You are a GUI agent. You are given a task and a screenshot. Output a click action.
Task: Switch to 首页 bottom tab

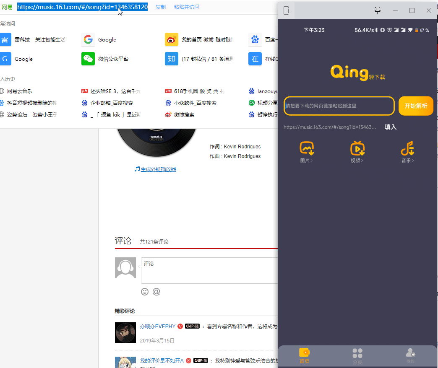coord(304,356)
